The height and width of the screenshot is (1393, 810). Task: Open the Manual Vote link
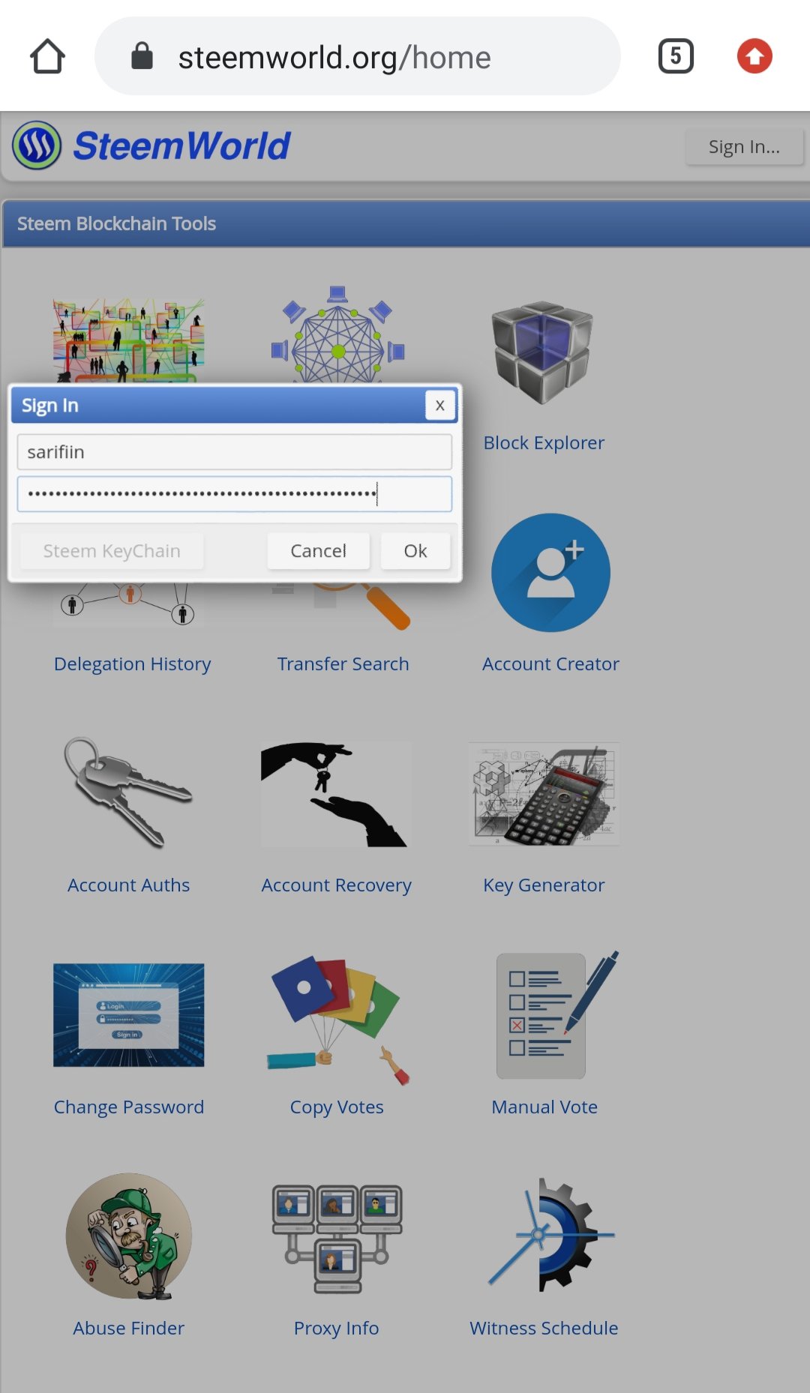click(x=544, y=1107)
